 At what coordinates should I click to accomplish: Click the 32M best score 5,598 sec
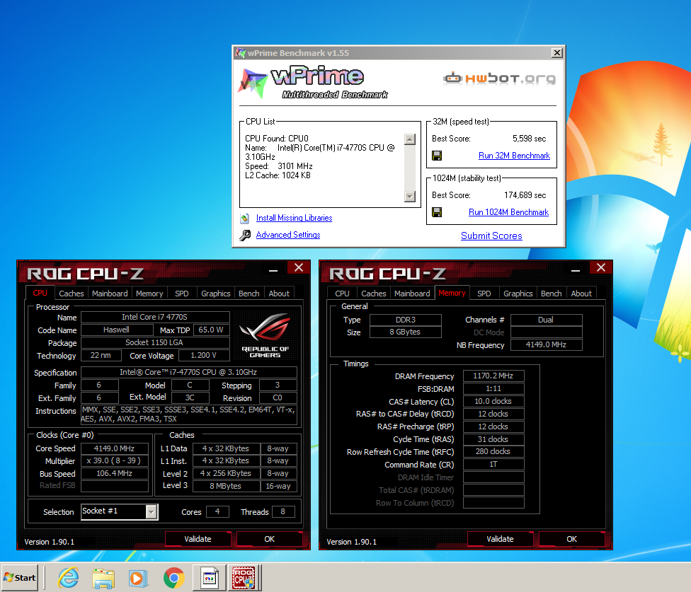[529, 139]
